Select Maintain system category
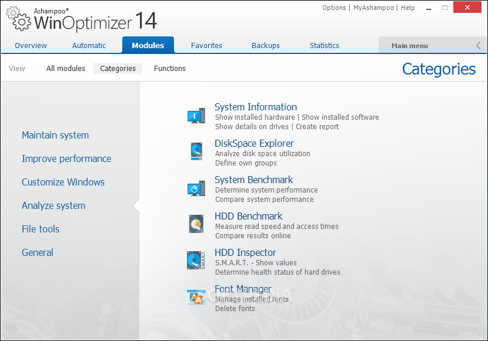Screen dimensions: 488x341 coord(55,135)
